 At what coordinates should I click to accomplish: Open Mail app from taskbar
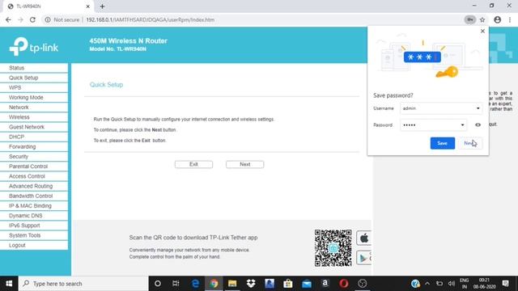[x=306, y=284]
